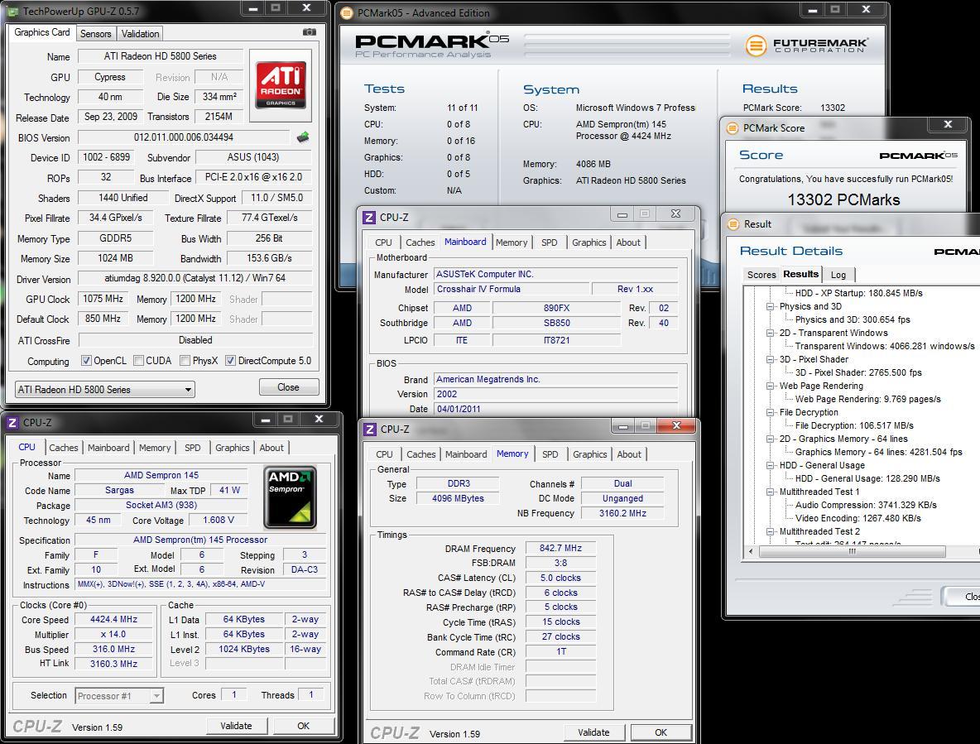This screenshot has height=744, width=980.
Task: Switch to the Log tab in Result Details
Action: (x=838, y=275)
